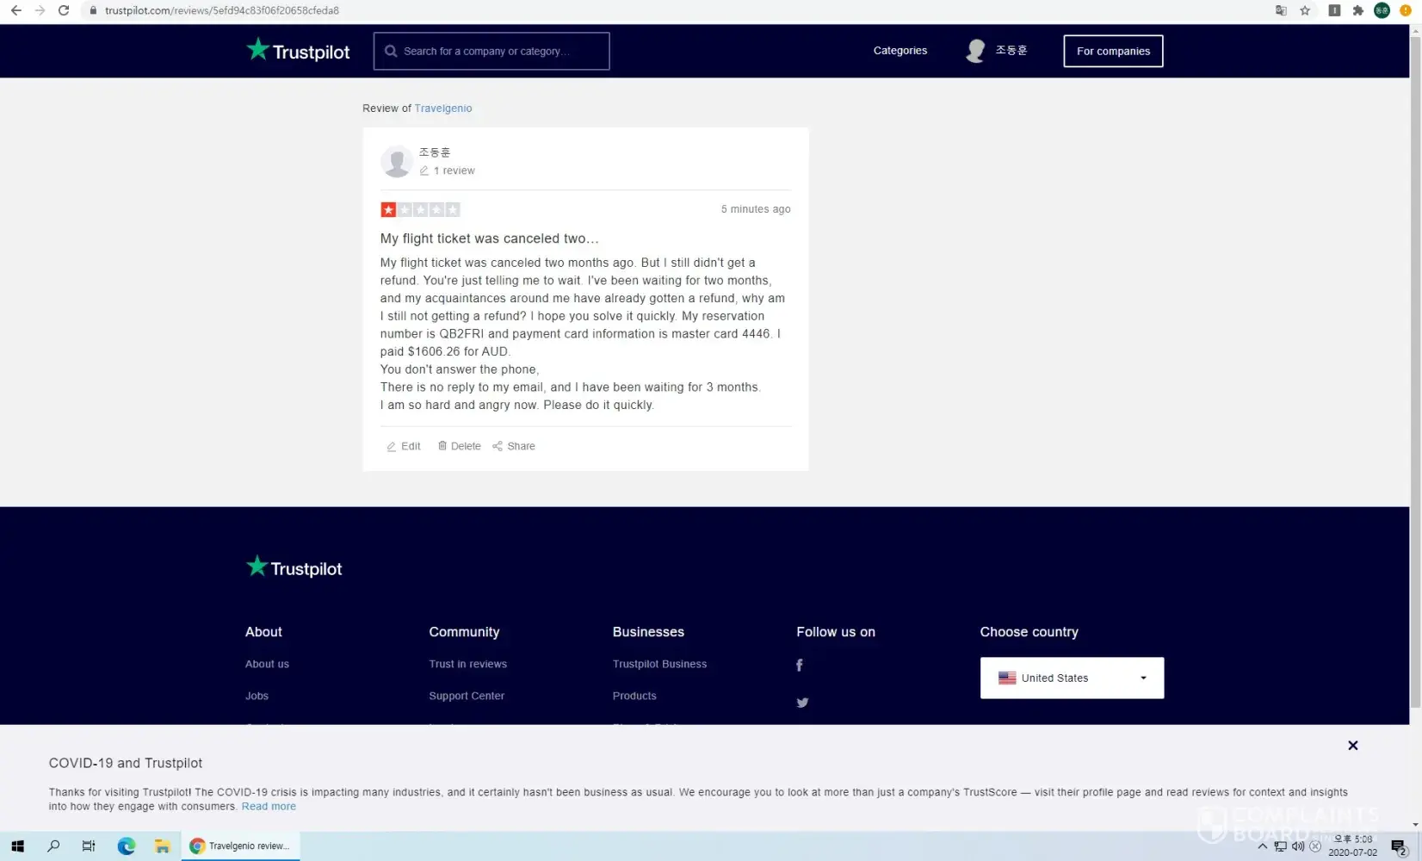Click the Trustpilot logo in the header
Viewport: 1422px width, 861px height.
click(x=298, y=51)
